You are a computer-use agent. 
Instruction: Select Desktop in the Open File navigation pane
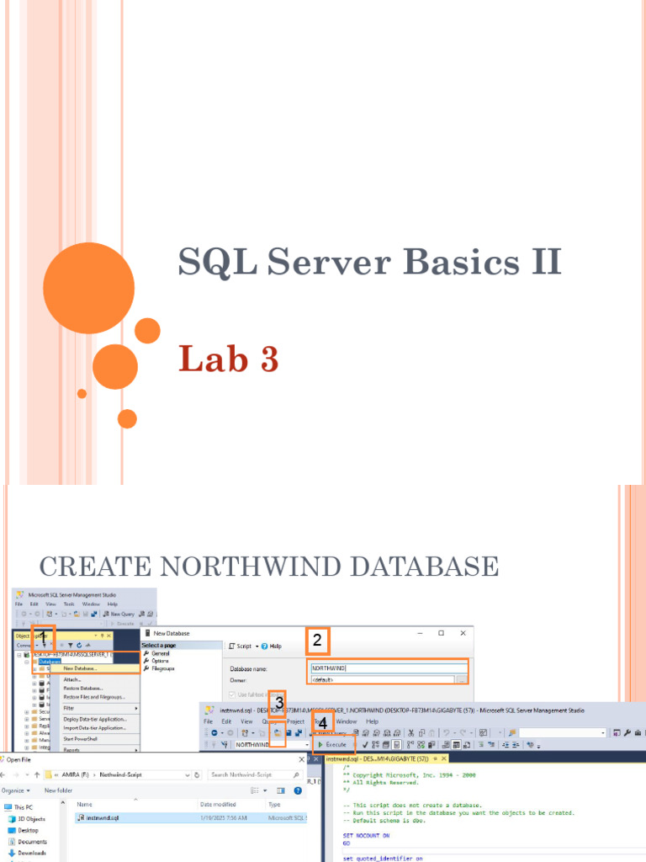tap(23, 830)
